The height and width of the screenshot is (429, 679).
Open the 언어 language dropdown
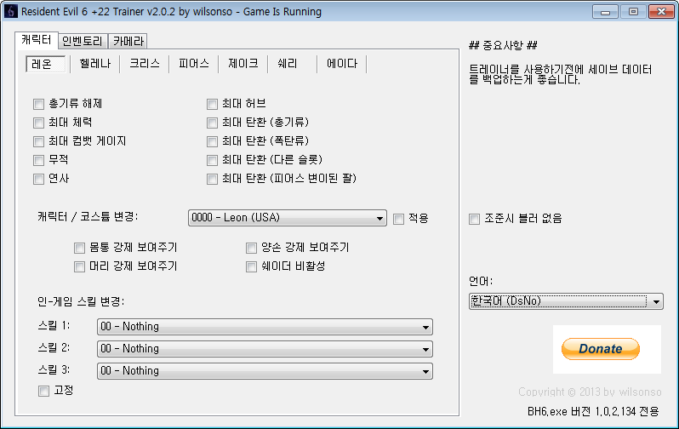coord(566,301)
